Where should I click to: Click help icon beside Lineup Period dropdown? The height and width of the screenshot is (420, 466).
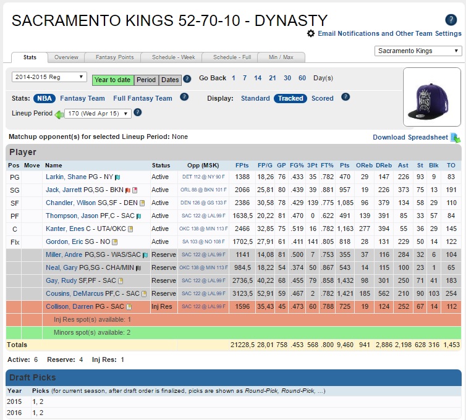(x=138, y=112)
